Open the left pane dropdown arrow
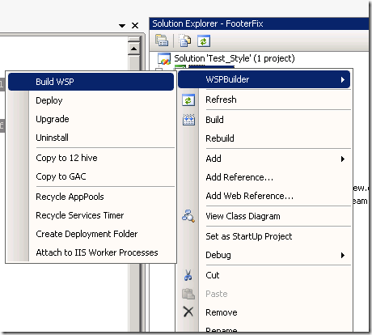The width and height of the screenshot is (372, 335). 122,26
